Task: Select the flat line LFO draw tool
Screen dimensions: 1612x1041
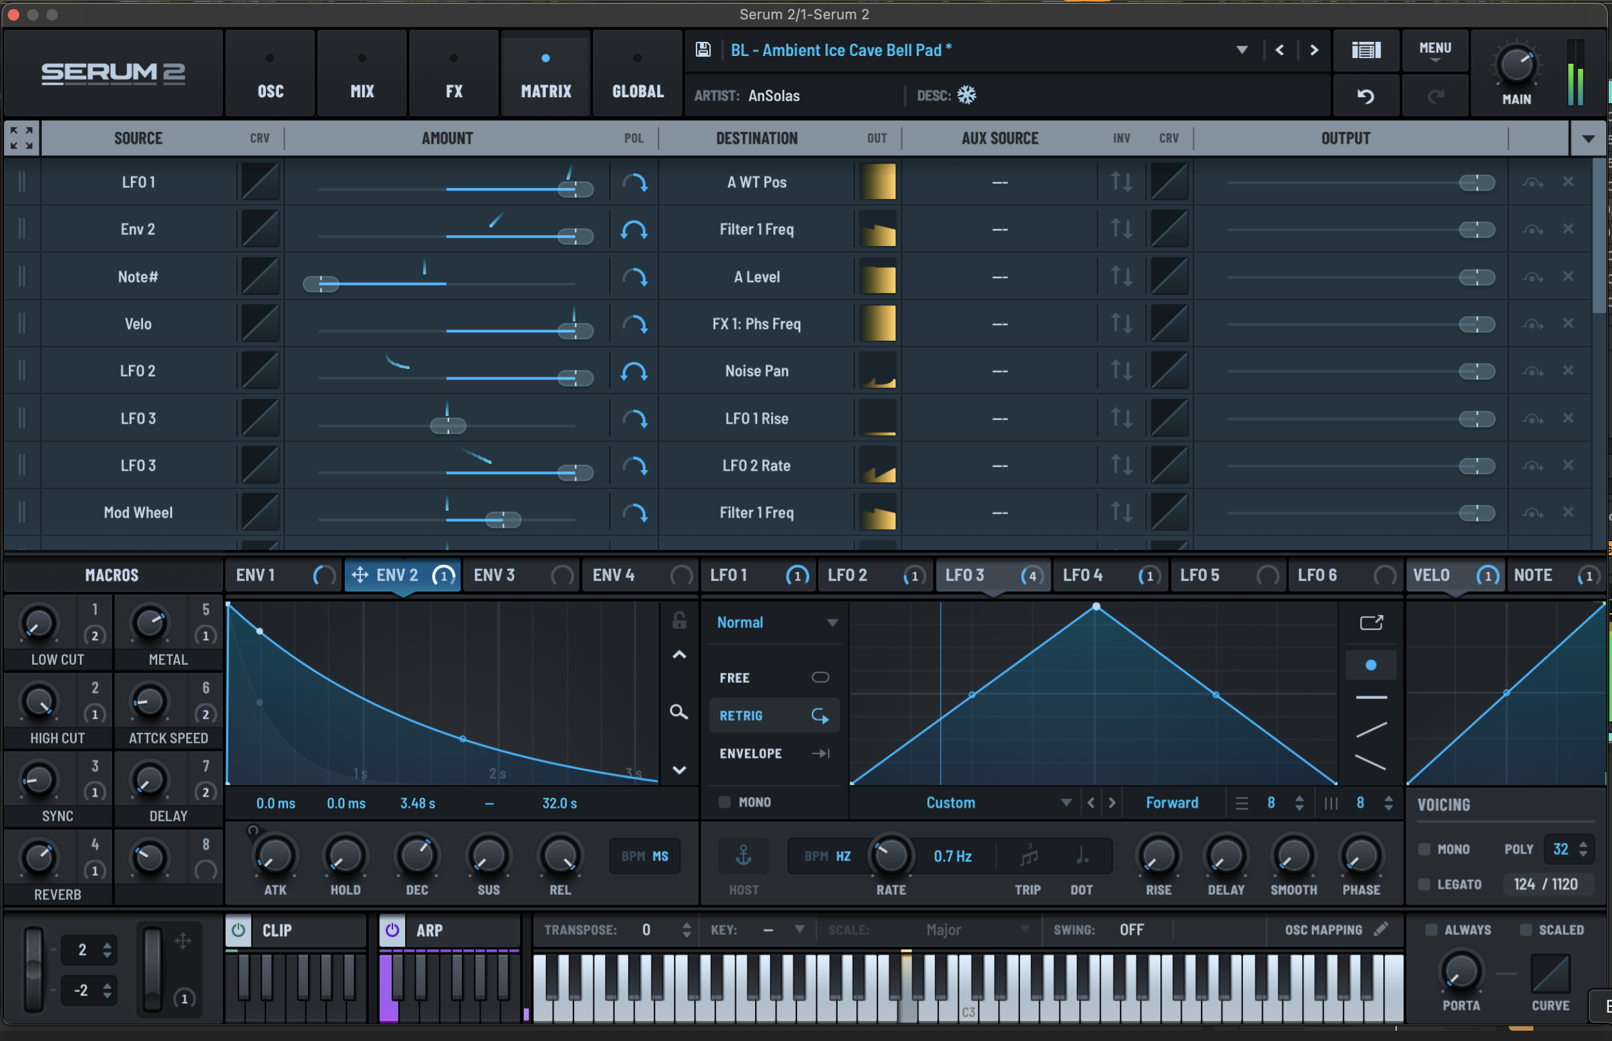Action: (1372, 697)
